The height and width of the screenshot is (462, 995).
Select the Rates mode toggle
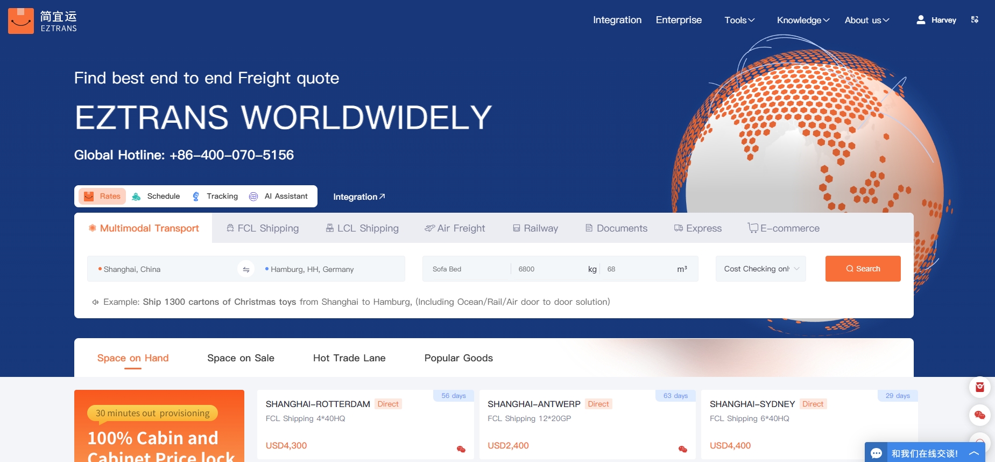pyautogui.click(x=102, y=197)
